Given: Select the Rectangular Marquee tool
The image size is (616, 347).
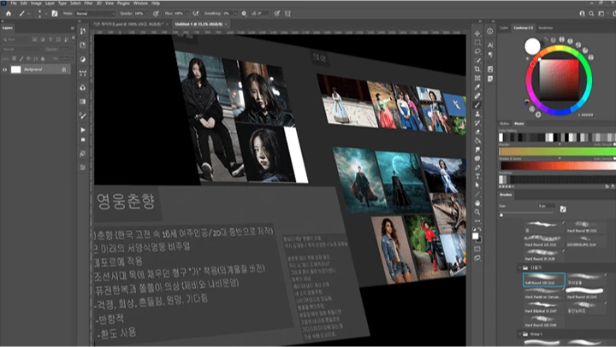Looking at the screenshot, I should 477,43.
